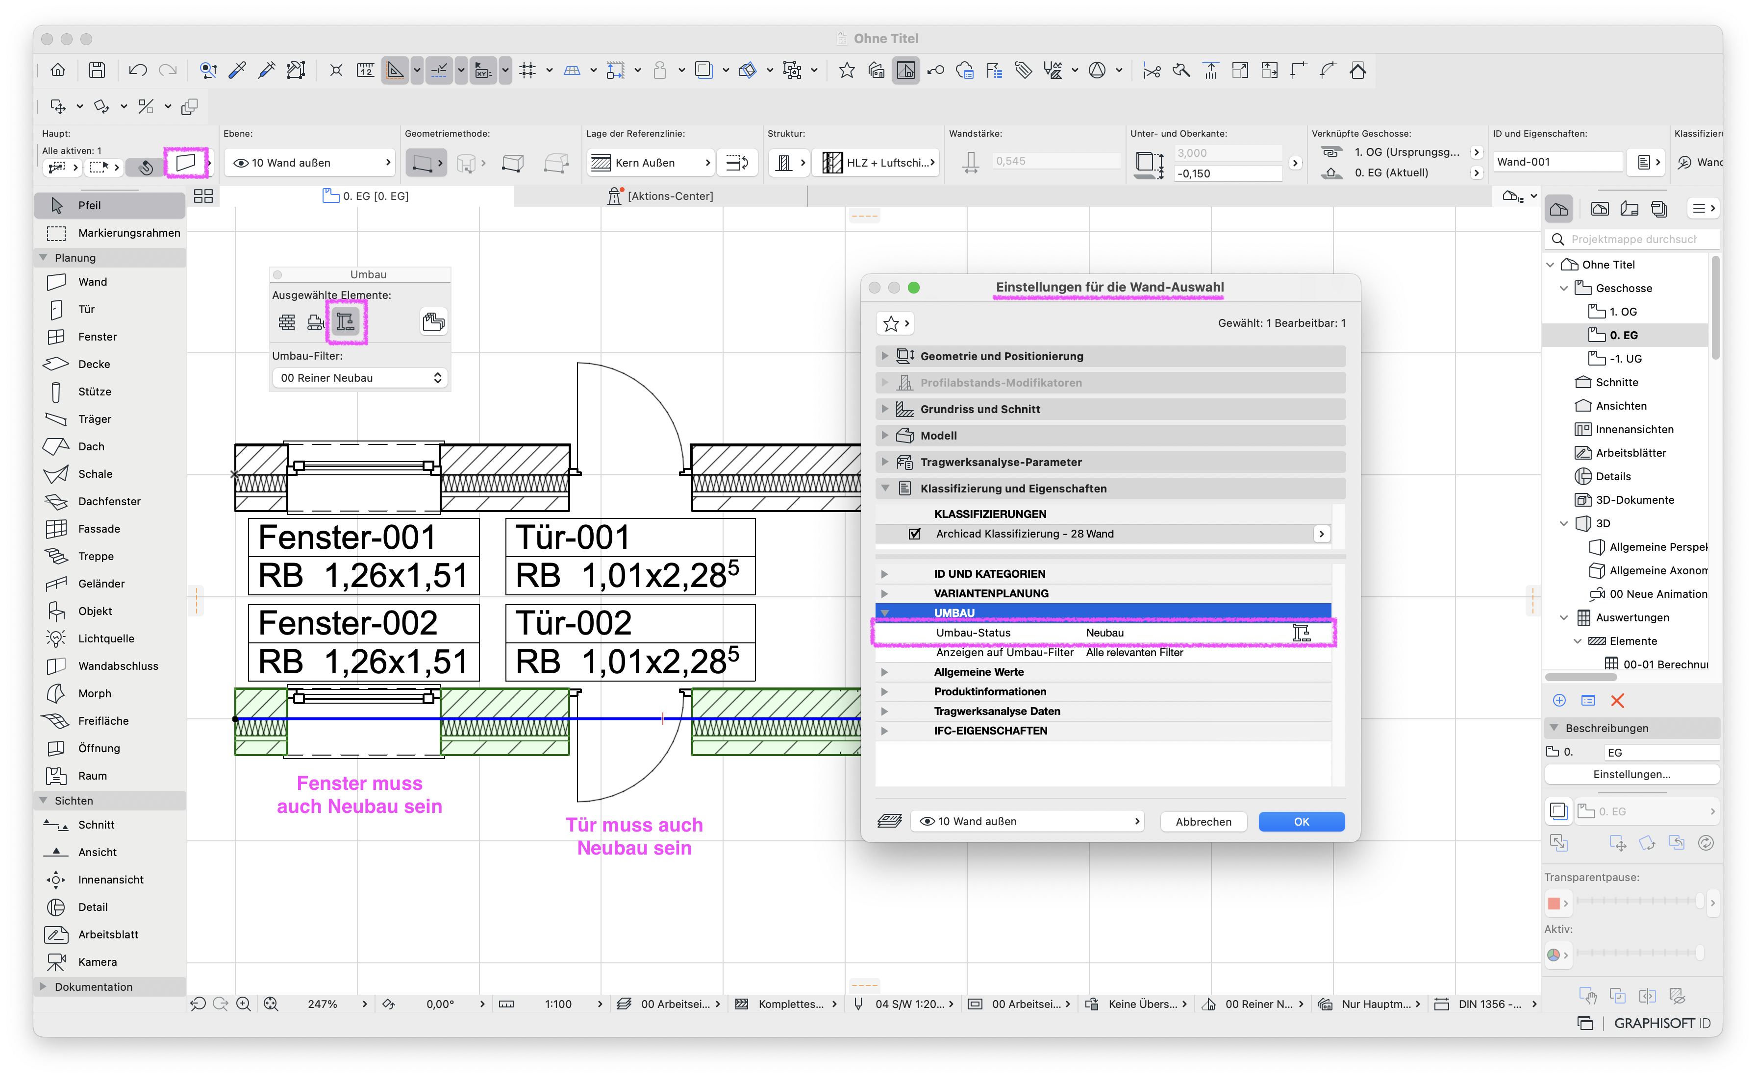
Task: Select the pipette pick-up parameters icon
Action: [237, 70]
